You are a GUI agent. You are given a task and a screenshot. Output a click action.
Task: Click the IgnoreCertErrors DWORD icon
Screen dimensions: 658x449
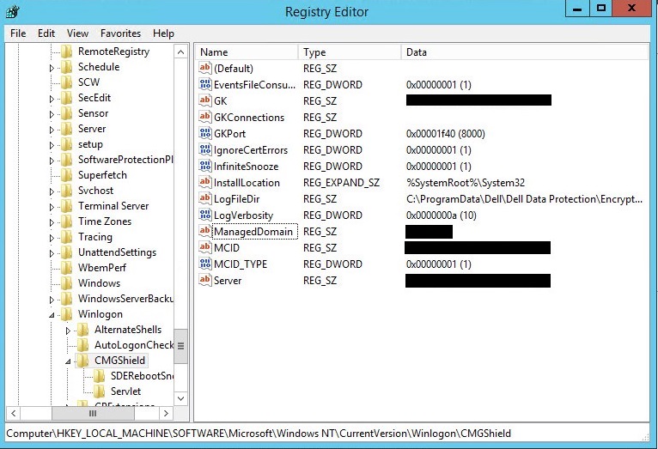tap(204, 149)
